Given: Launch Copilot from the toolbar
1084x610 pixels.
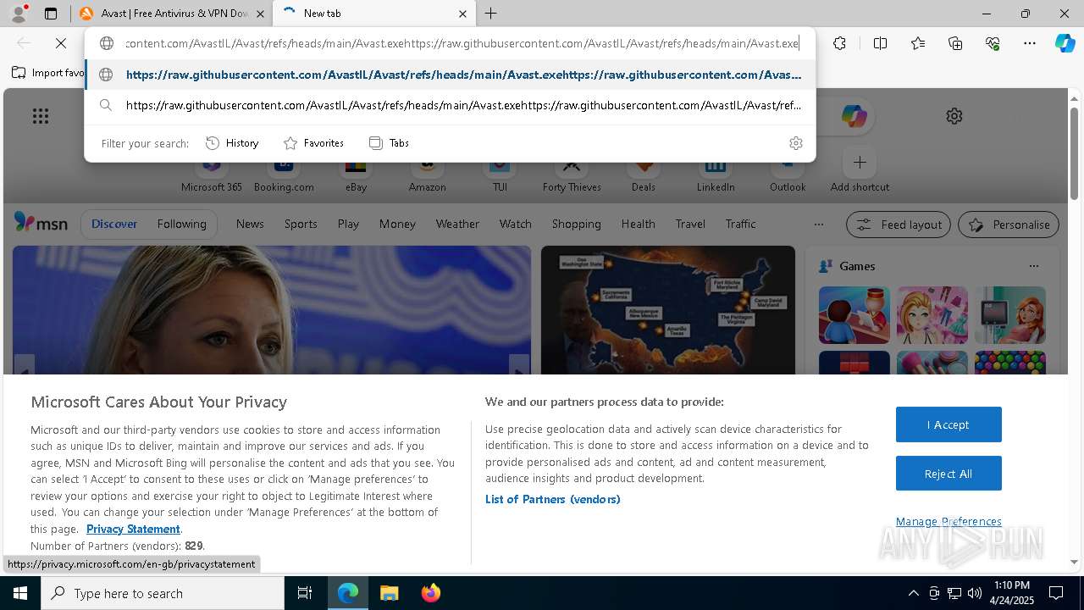Looking at the screenshot, I should click(1065, 43).
